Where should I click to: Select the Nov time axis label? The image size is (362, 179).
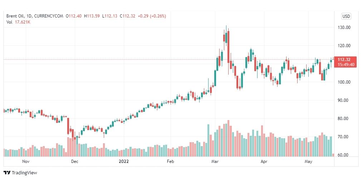coord(26,161)
